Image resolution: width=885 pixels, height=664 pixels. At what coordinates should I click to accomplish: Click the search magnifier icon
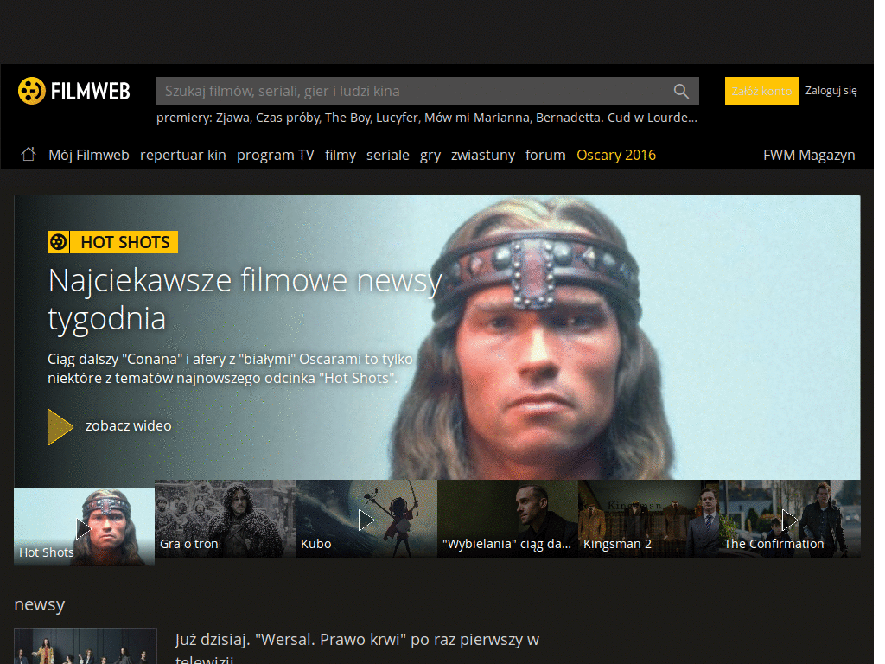coord(681,91)
